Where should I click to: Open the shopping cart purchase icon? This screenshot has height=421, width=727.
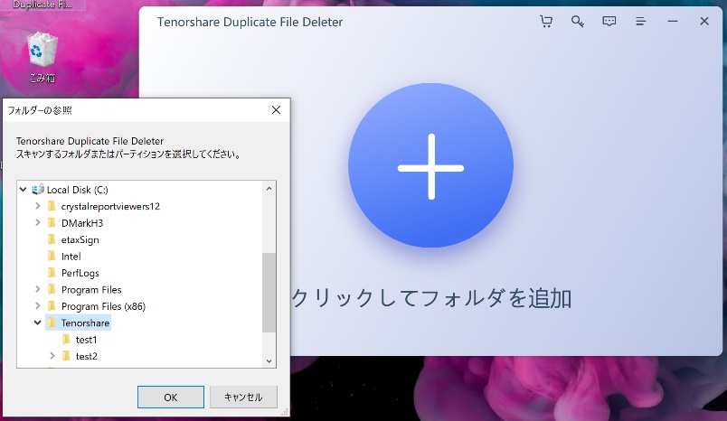point(546,22)
